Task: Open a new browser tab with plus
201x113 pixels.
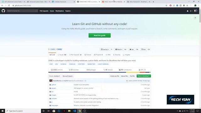Action: (x=153, y=2)
